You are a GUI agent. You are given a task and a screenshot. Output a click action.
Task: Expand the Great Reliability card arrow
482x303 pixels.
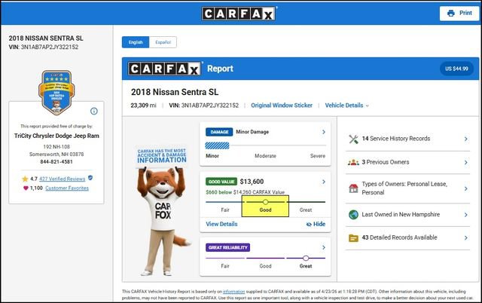pyautogui.click(x=323, y=247)
